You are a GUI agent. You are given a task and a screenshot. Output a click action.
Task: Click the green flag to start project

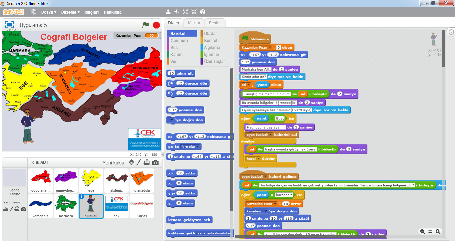(146, 25)
